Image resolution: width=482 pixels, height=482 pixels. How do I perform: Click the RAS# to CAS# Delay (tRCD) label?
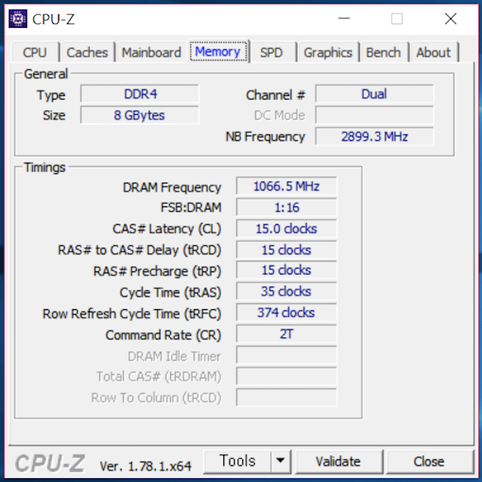(139, 250)
